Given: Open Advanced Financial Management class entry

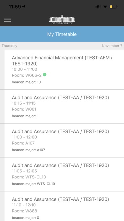Looking at the screenshot, I should tap(64, 70).
